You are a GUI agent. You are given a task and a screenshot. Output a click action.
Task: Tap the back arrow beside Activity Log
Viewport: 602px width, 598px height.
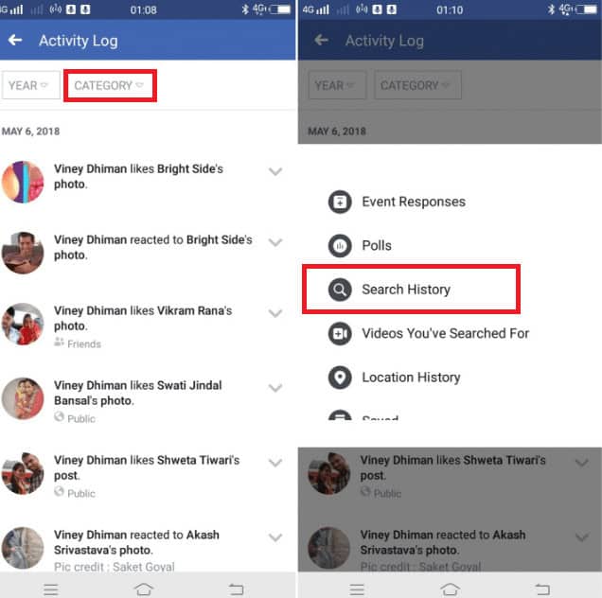click(x=15, y=40)
